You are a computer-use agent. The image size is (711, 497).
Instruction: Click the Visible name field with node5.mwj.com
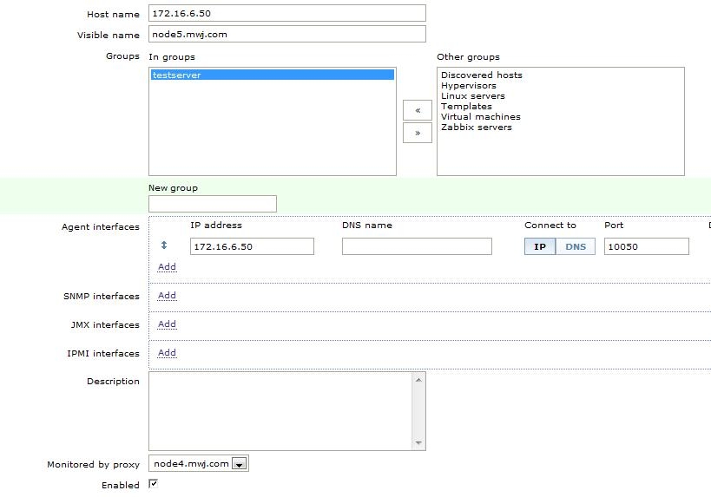coord(287,34)
